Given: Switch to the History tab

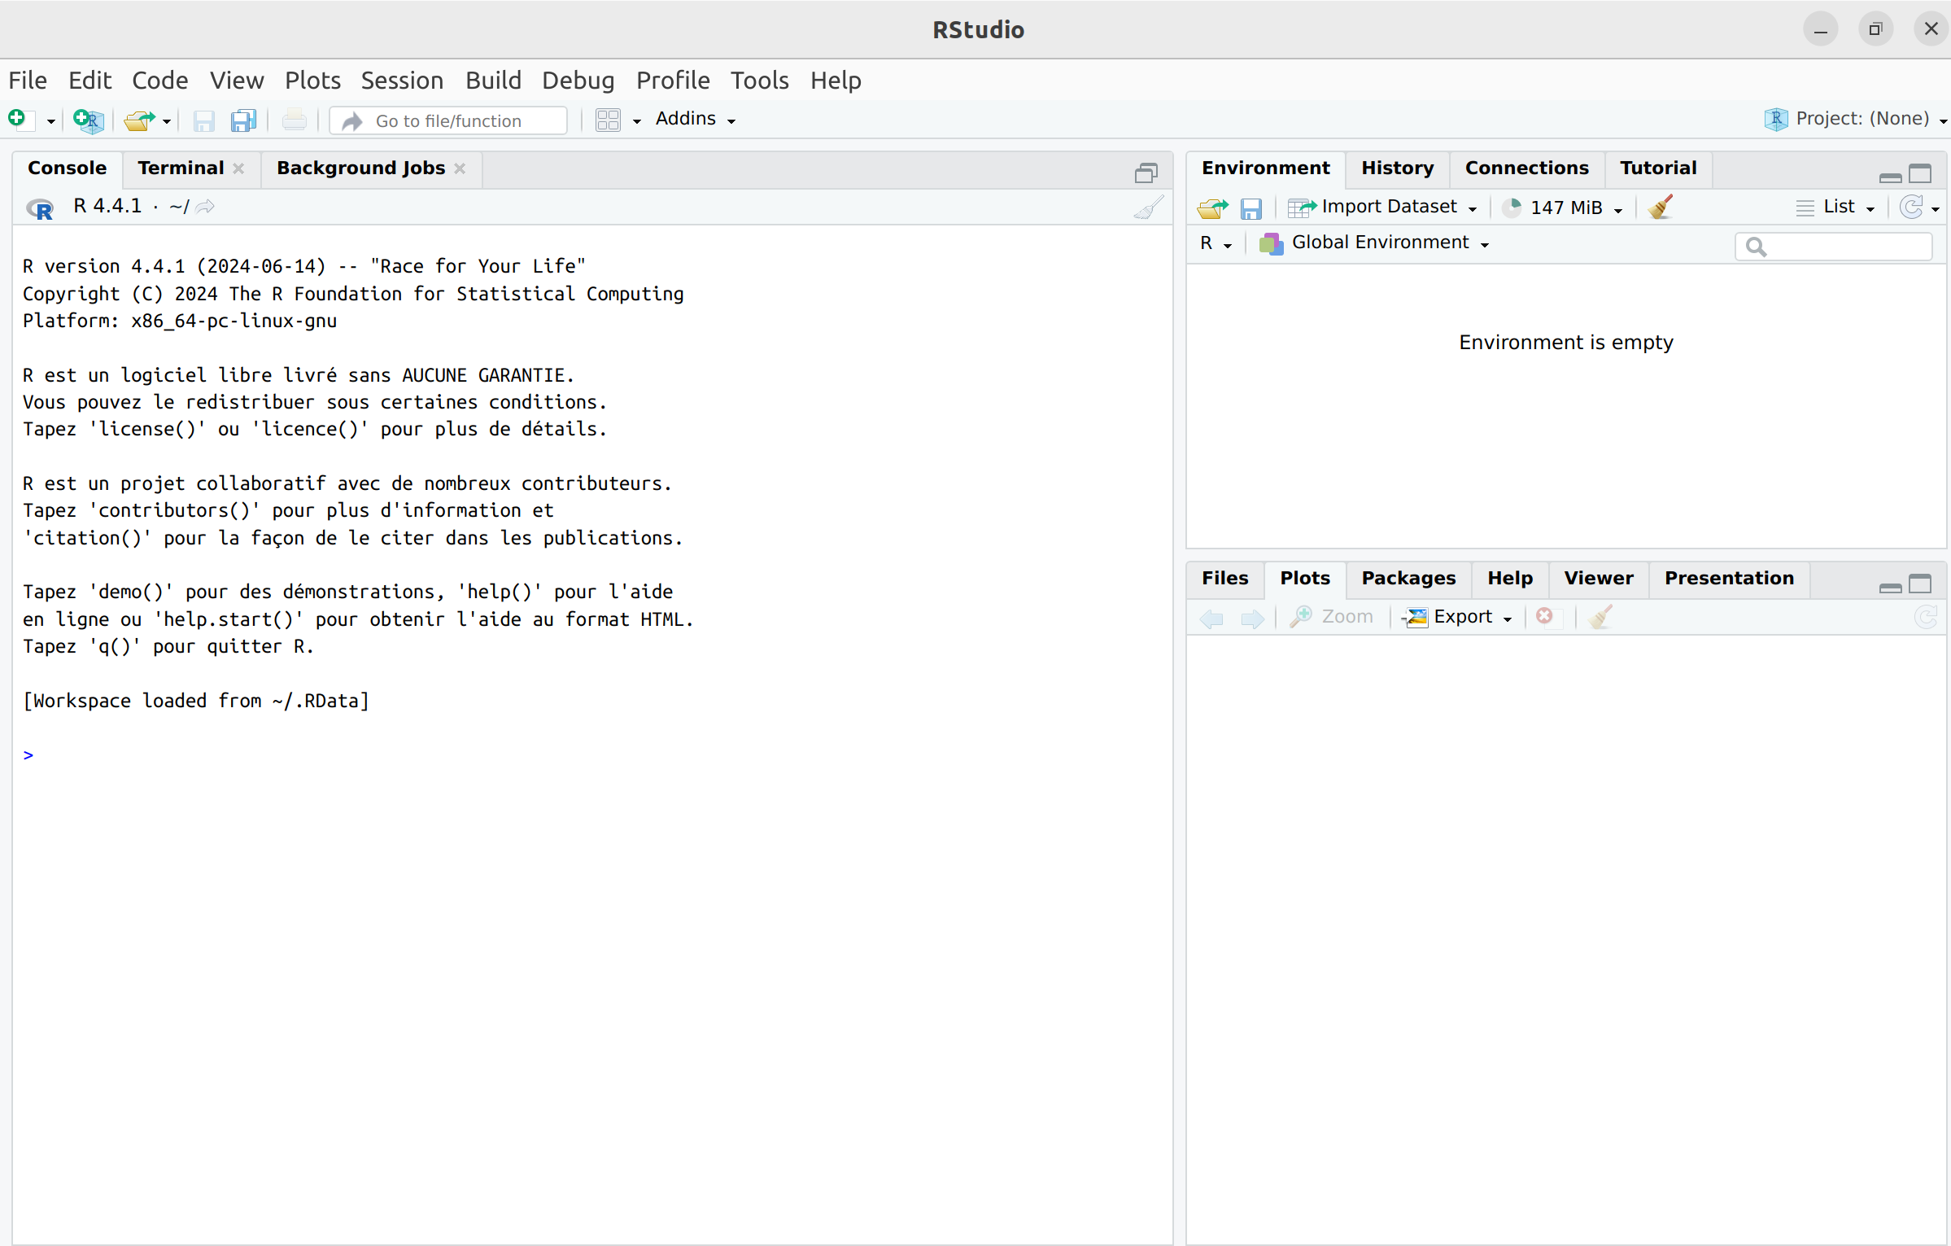Looking at the screenshot, I should tap(1397, 168).
